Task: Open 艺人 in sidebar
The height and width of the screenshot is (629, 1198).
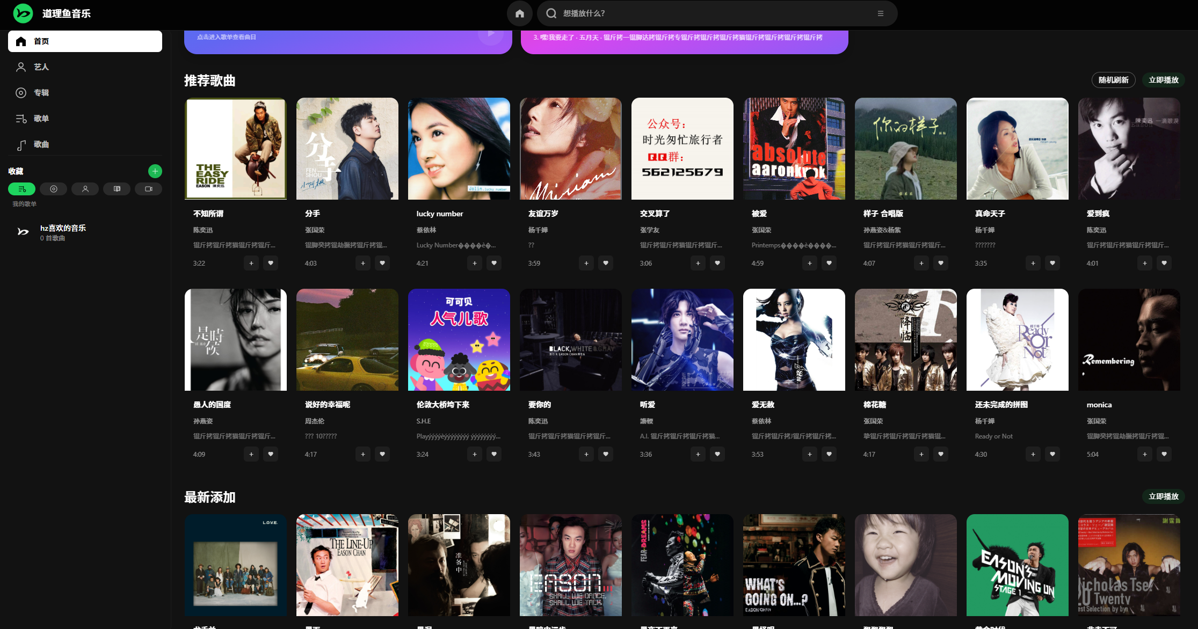Action: click(x=85, y=67)
